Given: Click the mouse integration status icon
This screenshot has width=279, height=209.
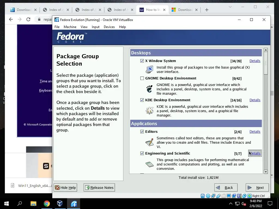Looking at the screenshot, I should click(244, 196).
